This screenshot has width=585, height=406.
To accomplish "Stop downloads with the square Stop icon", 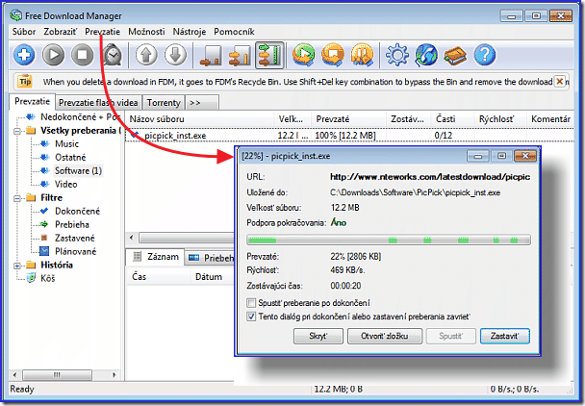I will coord(83,55).
